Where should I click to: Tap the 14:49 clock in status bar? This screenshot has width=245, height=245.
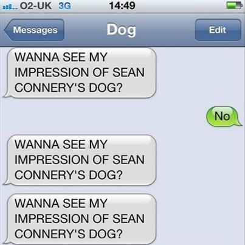122,5
